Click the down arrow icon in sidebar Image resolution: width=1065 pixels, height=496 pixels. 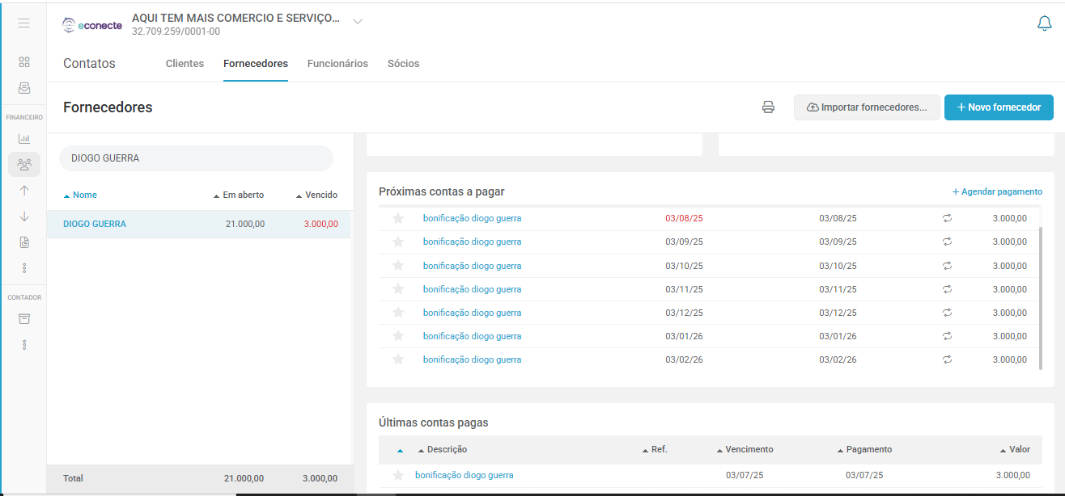24,216
